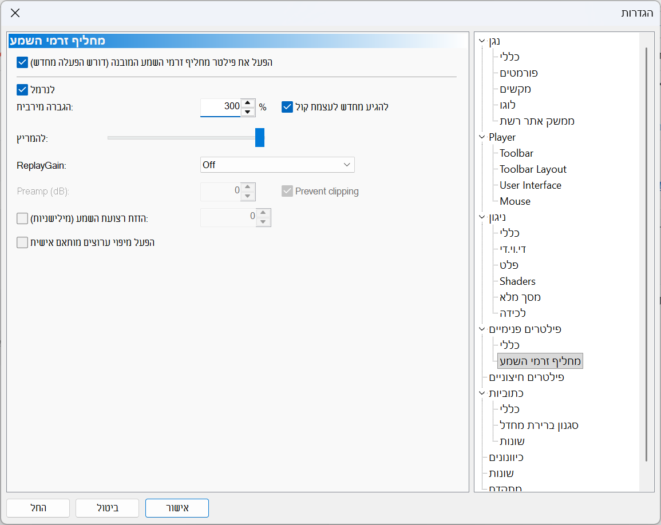Click the להמריץ boost slider handle
This screenshot has width=661, height=525.
[x=260, y=138]
